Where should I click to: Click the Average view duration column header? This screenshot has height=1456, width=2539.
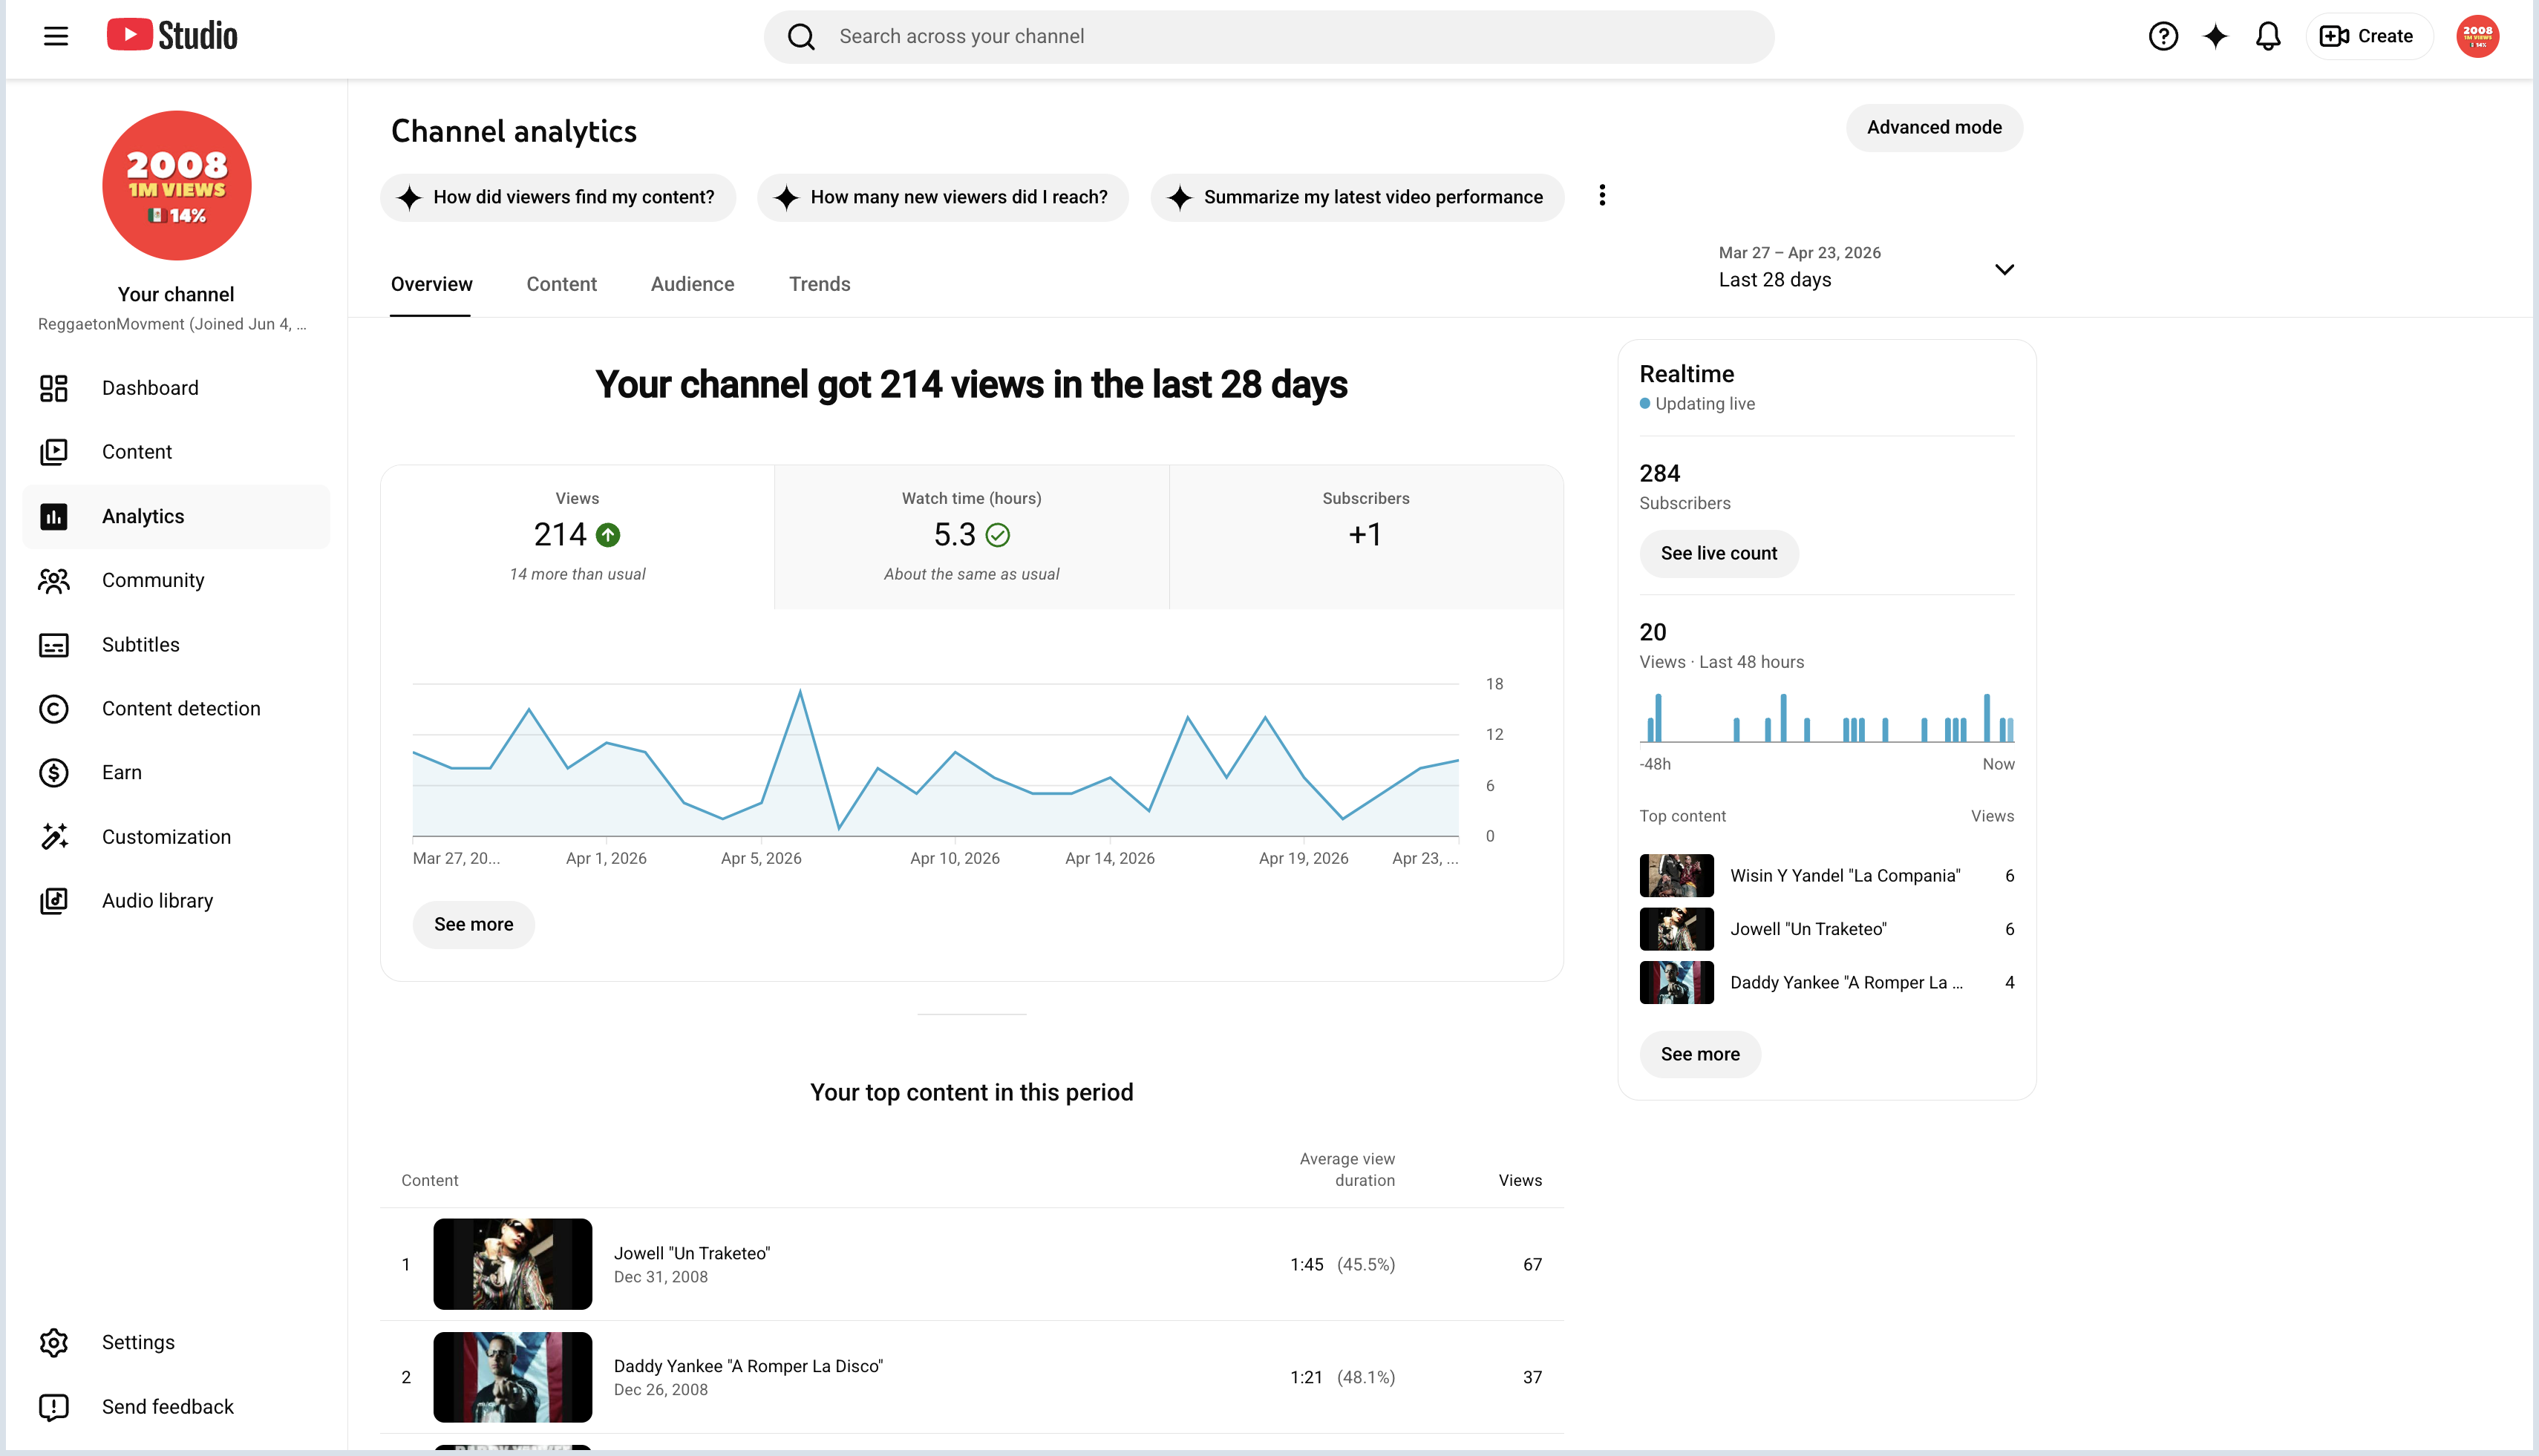click(1347, 1170)
